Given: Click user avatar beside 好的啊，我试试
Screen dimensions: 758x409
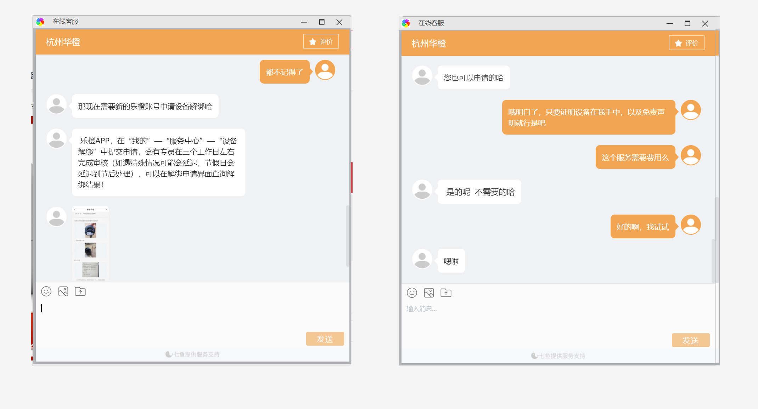Looking at the screenshot, I should pos(691,225).
